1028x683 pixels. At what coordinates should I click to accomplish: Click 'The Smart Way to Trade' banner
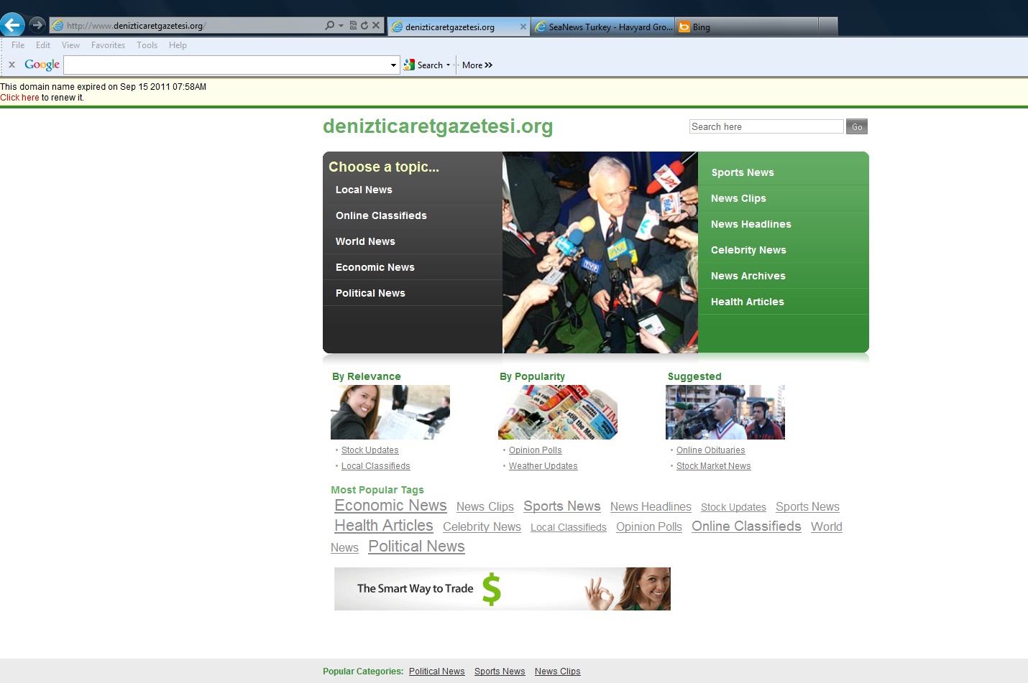pos(502,589)
